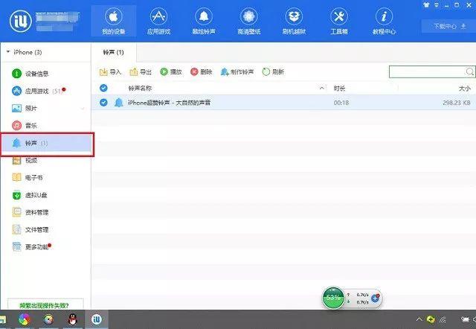Select the 铃声 (1) tab
Viewport: 476px width, 329px height.
click(114, 52)
